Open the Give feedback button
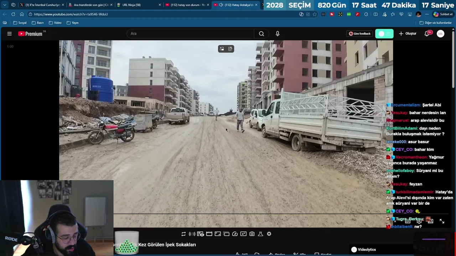This screenshot has height=256, width=456. click(360, 34)
